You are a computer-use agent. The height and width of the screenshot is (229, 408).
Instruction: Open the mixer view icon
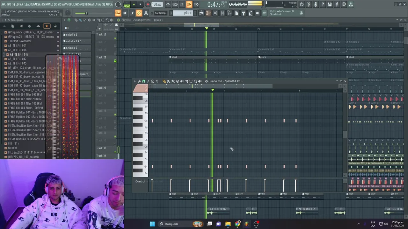(222, 13)
